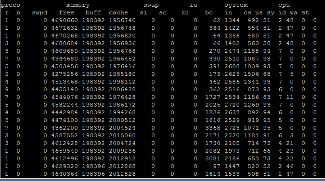Click the 11 value in the 4544076 row

(289, 97)
